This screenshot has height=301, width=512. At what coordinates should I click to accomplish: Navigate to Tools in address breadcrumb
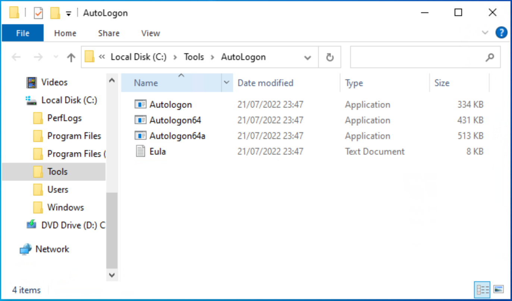pyautogui.click(x=194, y=57)
